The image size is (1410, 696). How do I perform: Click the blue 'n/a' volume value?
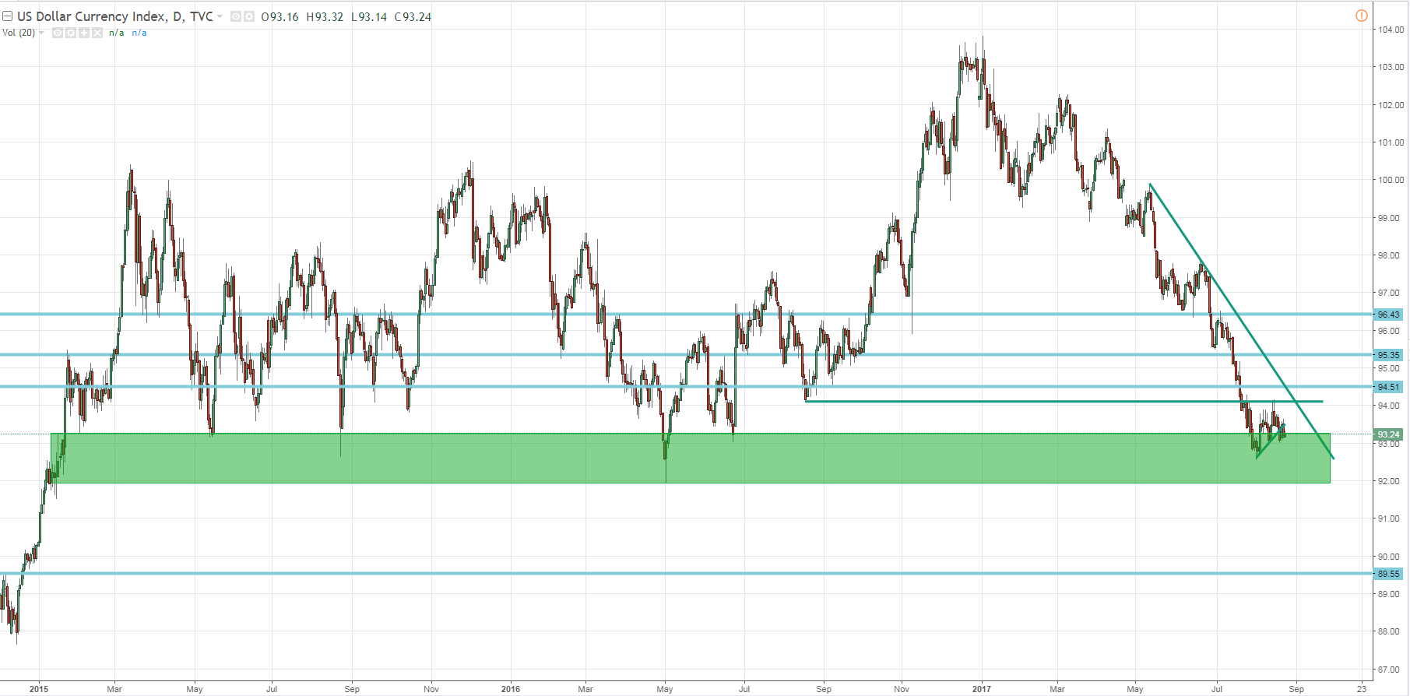pyautogui.click(x=139, y=33)
